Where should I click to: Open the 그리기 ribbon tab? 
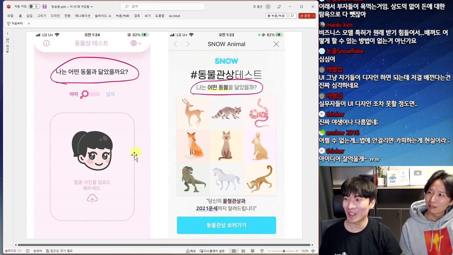[x=41, y=16]
